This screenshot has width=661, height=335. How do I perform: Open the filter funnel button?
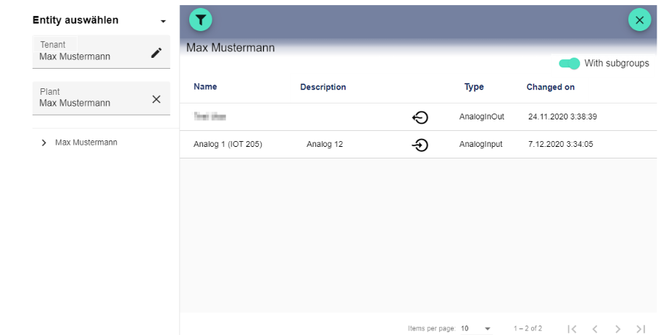click(x=201, y=20)
